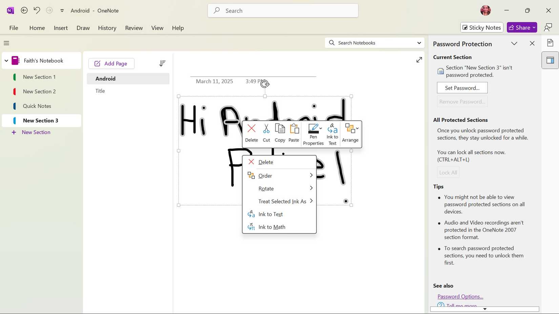The image size is (559, 314).
Task: Click the Set Password button
Action: (462, 88)
